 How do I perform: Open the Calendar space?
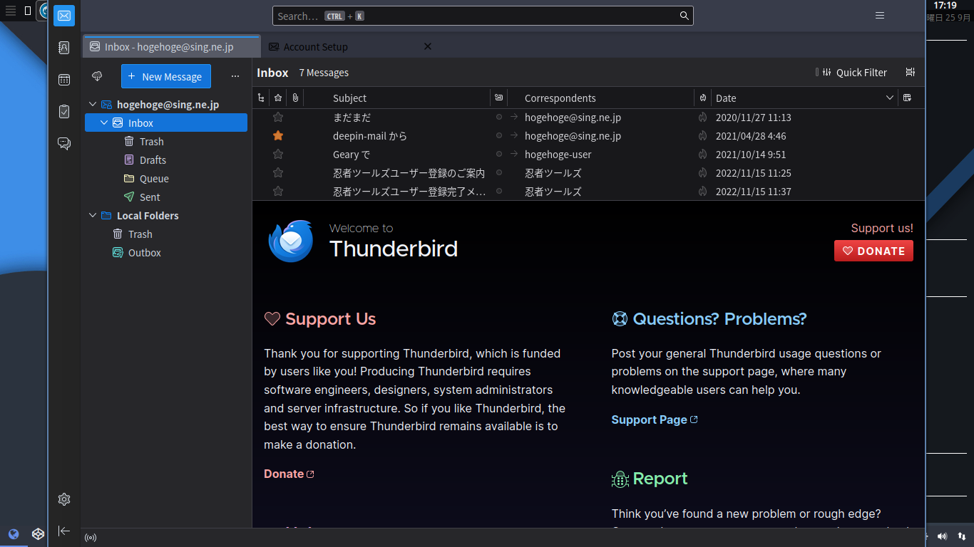click(63, 80)
